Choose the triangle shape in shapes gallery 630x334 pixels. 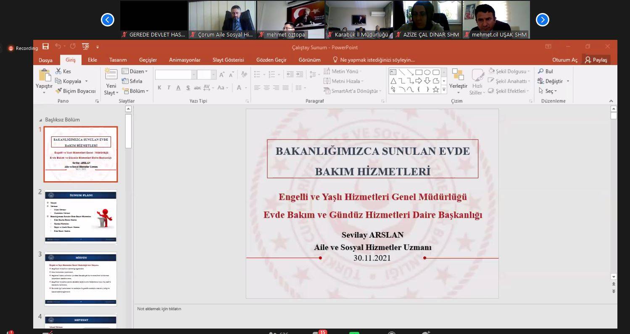(393, 81)
